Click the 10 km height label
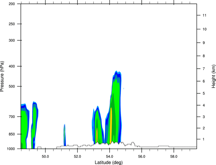Image resolution: width=216 pixels, height=165 pixels. pyautogui.click(x=204, y=29)
